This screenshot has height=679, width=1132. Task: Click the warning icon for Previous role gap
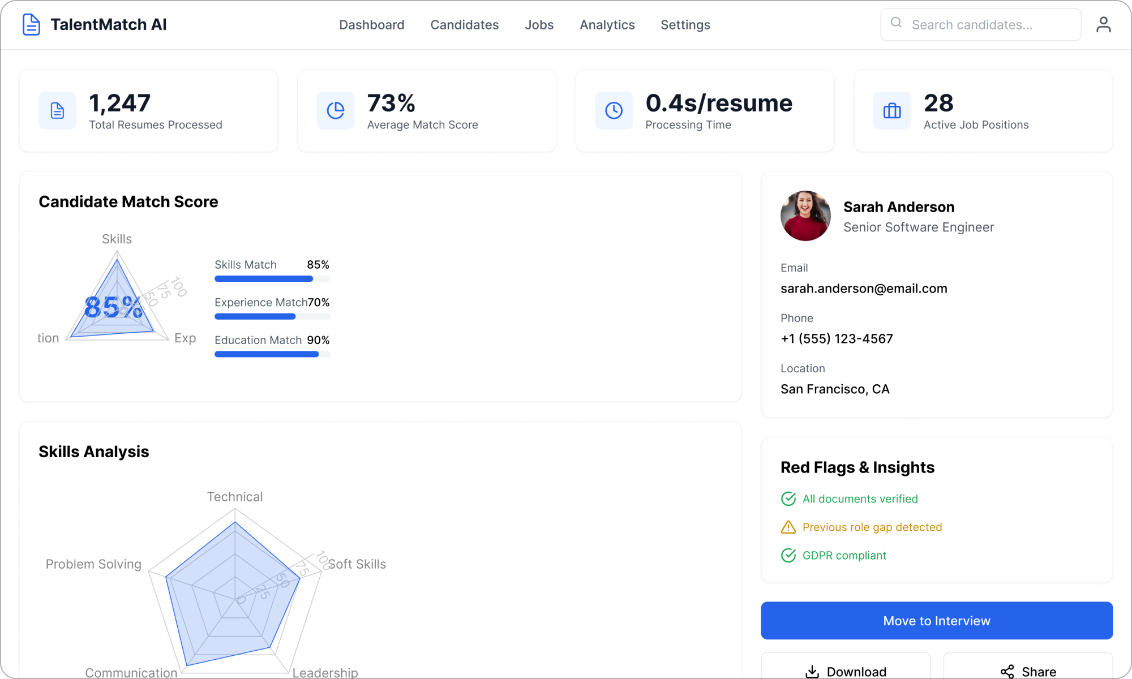click(788, 527)
